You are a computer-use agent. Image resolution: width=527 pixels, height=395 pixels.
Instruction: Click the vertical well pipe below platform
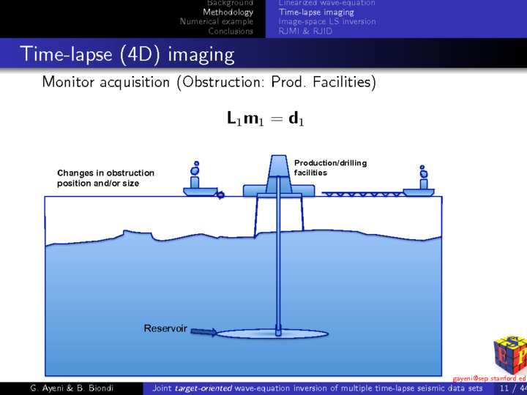pyautogui.click(x=278, y=263)
